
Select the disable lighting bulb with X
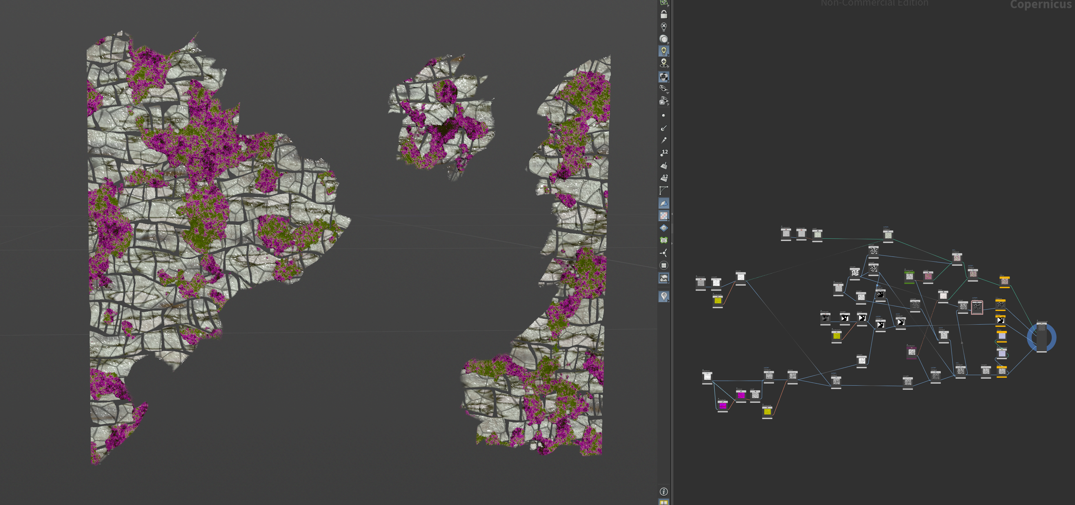[664, 27]
